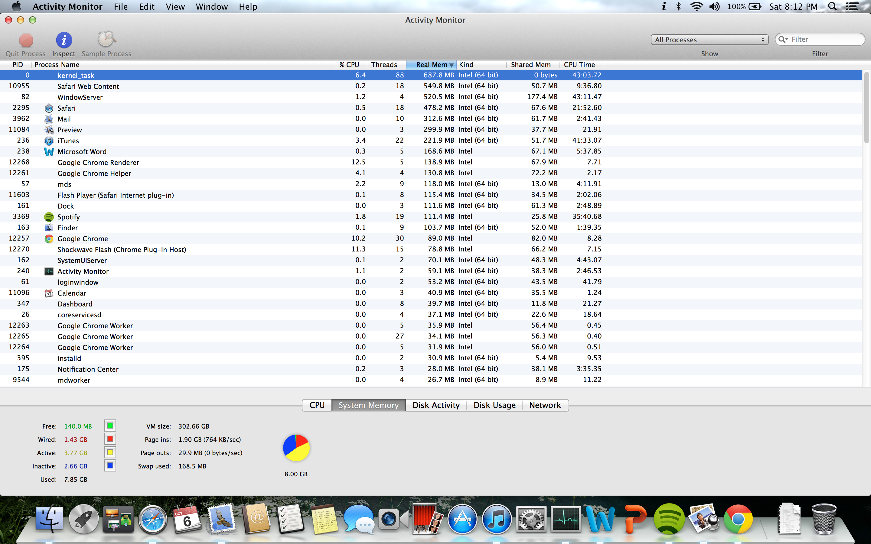The height and width of the screenshot is (544, 871).
Task: Open Notification Center list icon in menu bar
Action: [x=852, y=6]
